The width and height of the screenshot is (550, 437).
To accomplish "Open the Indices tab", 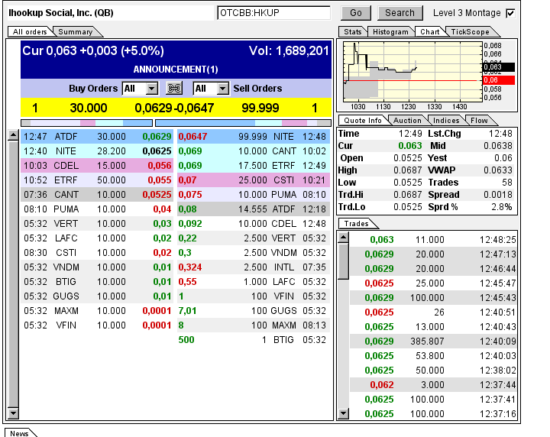I will click(x=445, y=120).
